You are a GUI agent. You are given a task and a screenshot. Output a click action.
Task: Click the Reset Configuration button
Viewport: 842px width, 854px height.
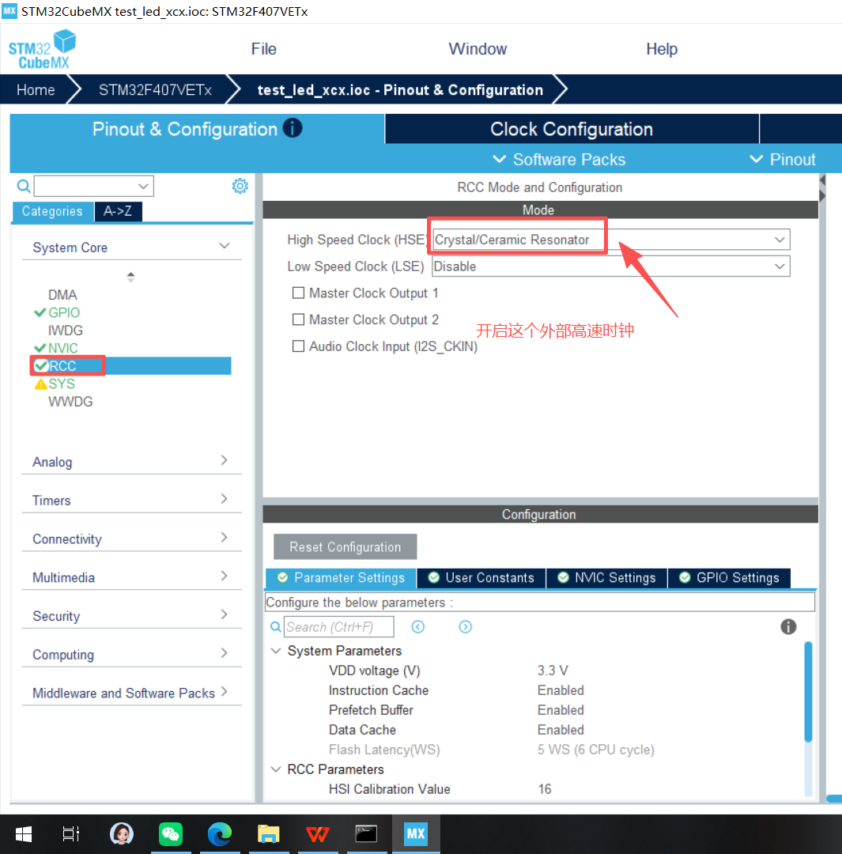tap(345, 547)
